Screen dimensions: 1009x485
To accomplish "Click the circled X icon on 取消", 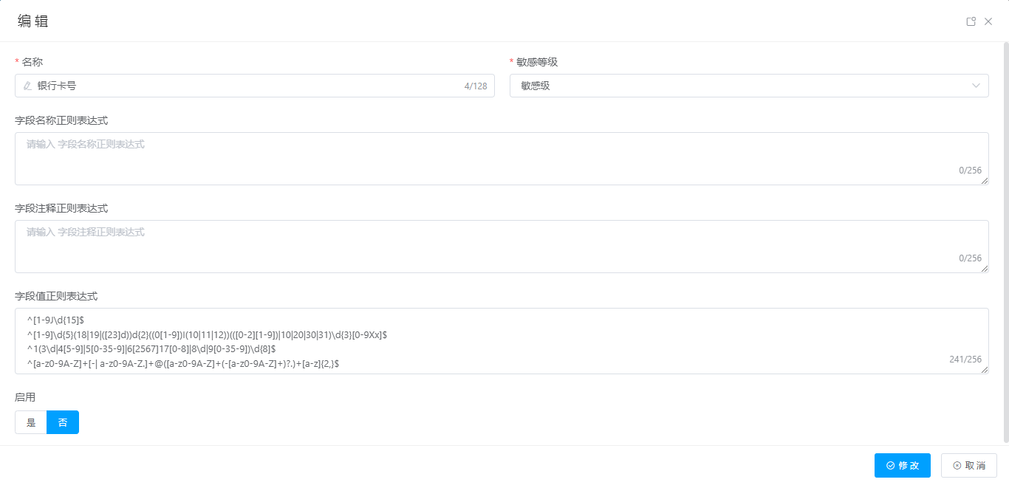I will (x=957, y=466).
